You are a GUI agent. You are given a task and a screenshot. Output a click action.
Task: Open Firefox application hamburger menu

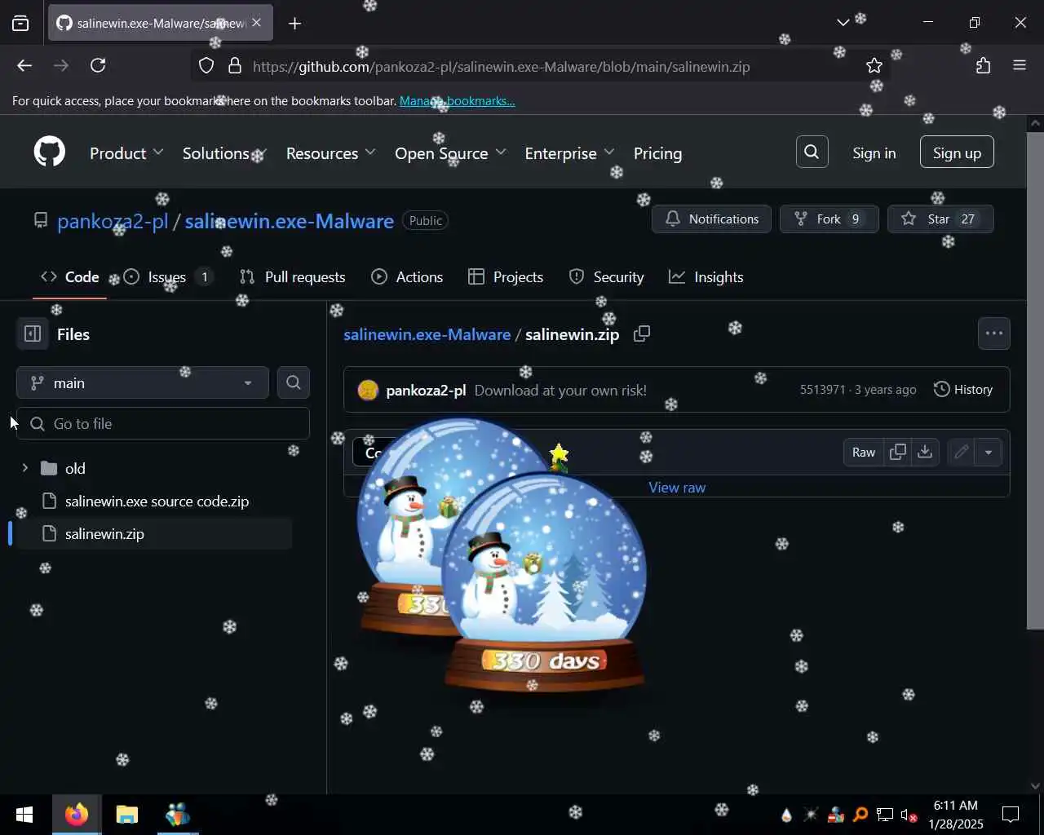pyautogui.click(x=1020, y=66)
